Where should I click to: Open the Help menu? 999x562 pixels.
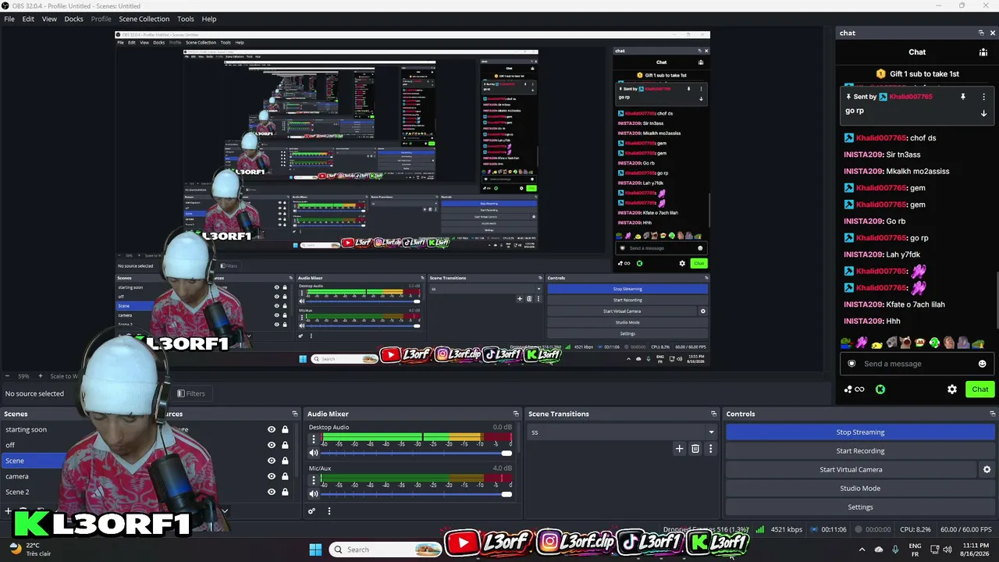pyautogui.click(x=209, y=19)
